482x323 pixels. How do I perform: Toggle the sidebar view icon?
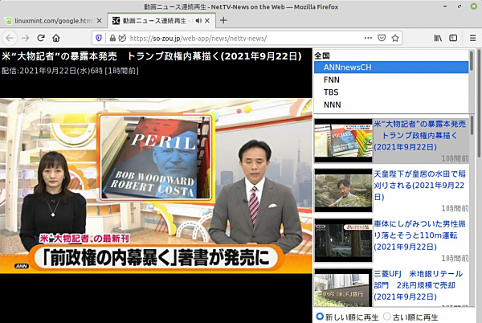(453, 38)
